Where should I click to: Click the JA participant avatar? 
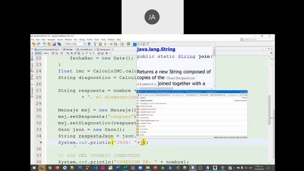(x=152, y=17)
